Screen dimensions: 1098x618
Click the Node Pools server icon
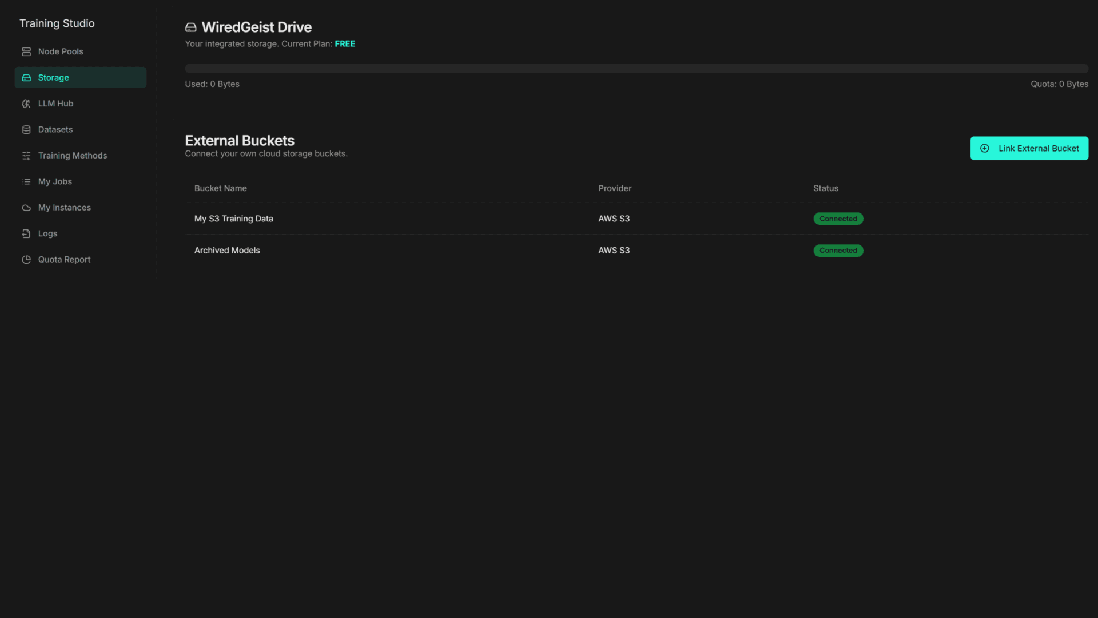point(26,51)
